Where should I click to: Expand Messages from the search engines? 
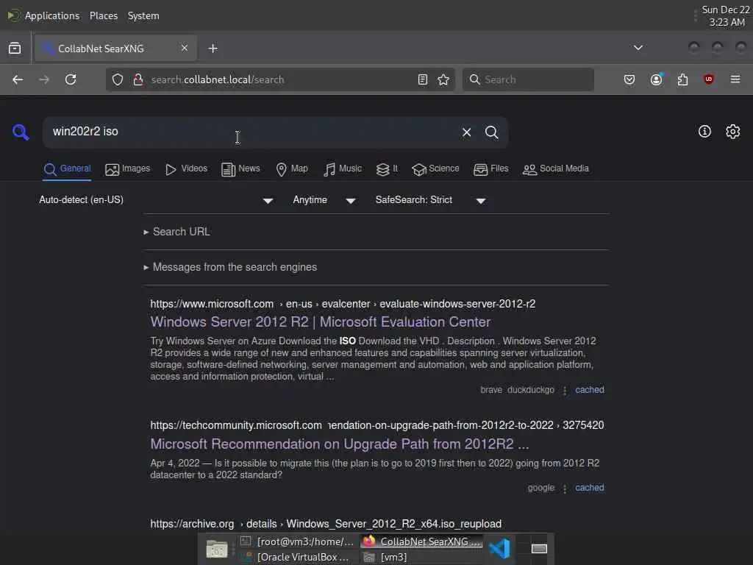click(230, 267)
